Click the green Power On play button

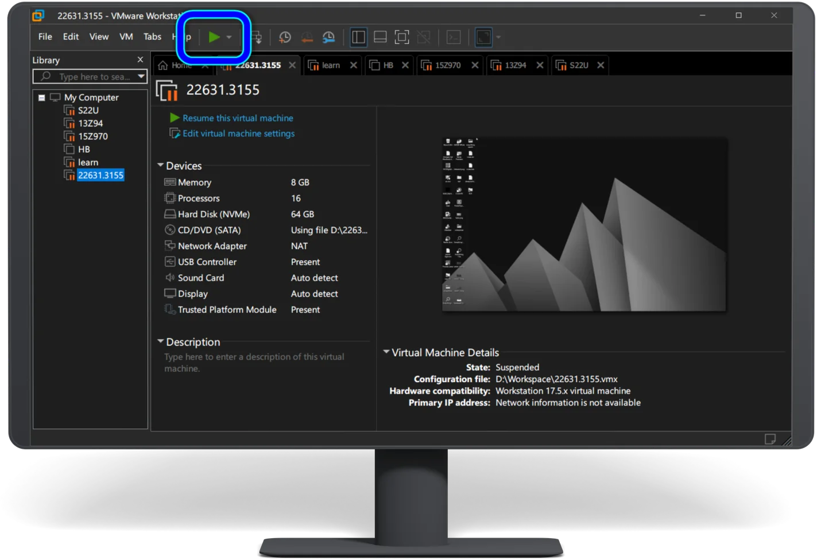point(214,37)
